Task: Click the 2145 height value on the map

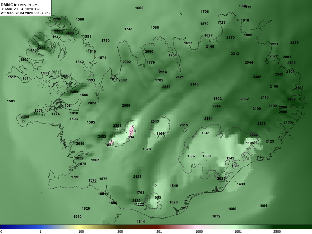Action: coord(194,84)
